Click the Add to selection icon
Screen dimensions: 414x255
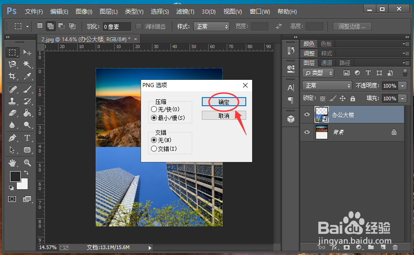point(50,26)
